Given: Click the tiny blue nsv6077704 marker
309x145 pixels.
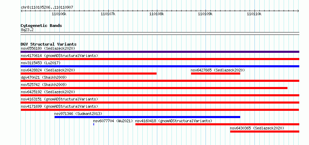Looking at the screenshot, I should coord(94,124).
